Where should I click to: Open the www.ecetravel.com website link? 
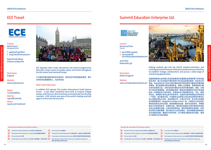(x=16, y=83)
